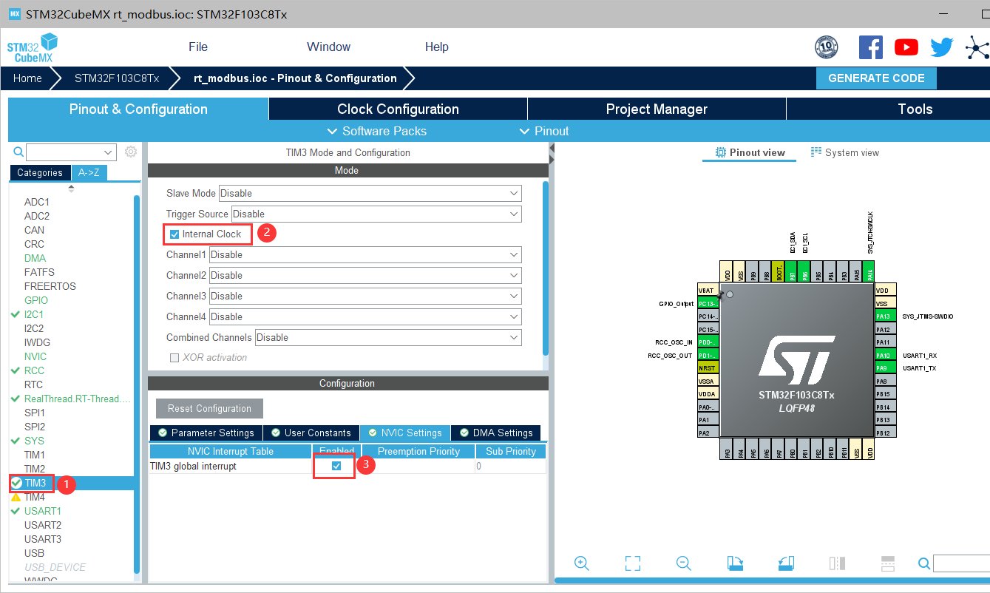990x593 pixels.
Task: Click the pin search input field
Action: (961, 563)
